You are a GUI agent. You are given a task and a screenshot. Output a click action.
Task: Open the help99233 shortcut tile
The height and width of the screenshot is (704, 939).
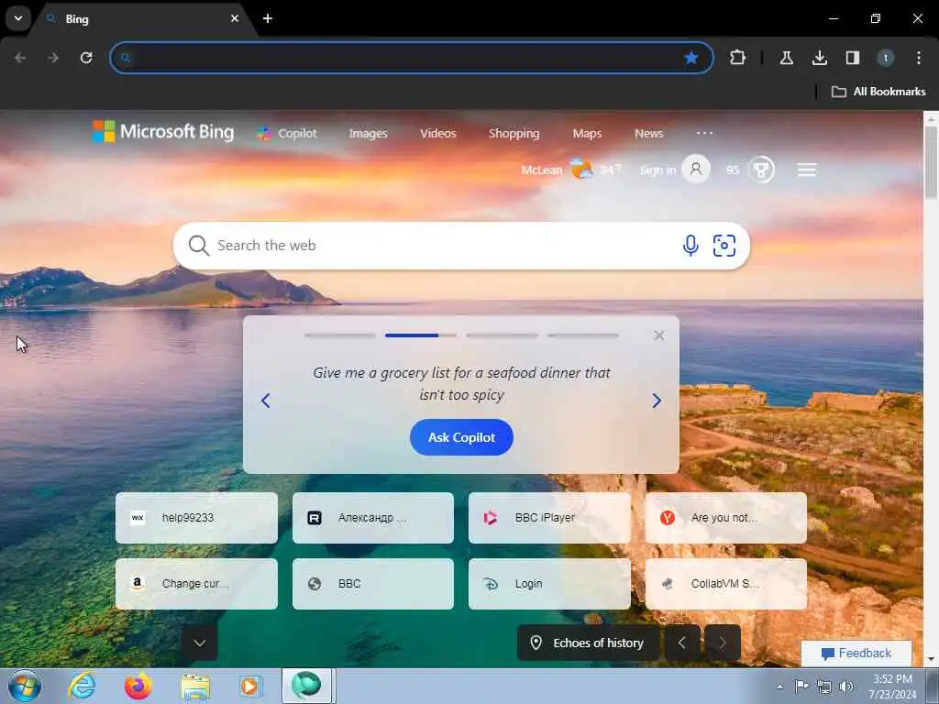tap(196, 518)
